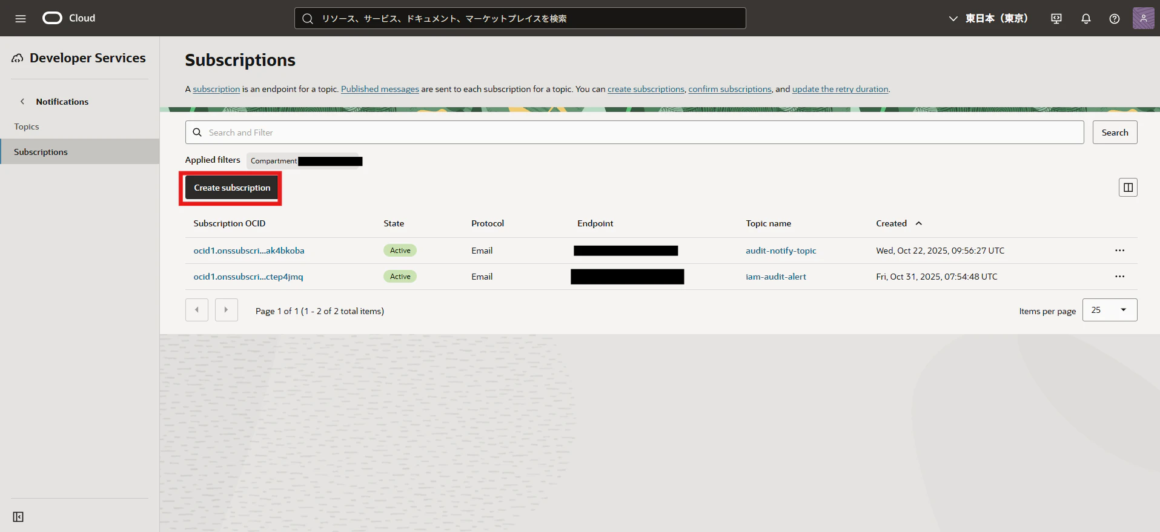Open the notifications bell
The image size is (1160, 532).
tap(1086, 19)
